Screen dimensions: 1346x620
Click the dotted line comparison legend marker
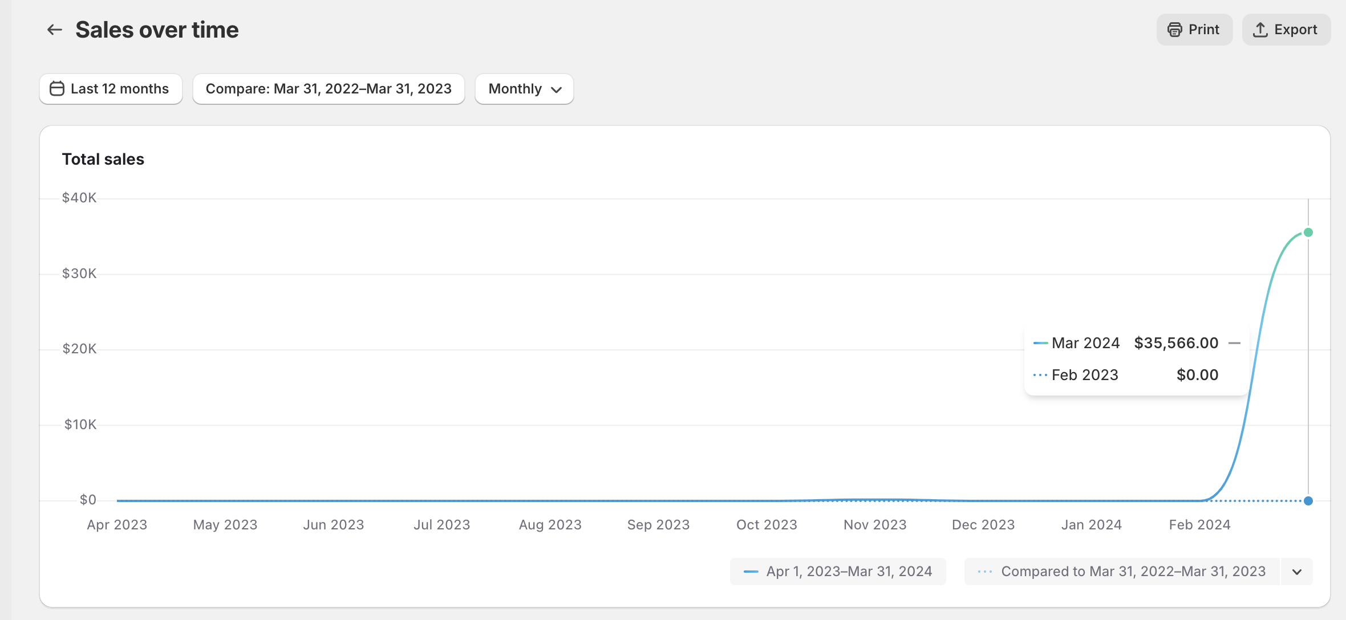point(984,572)
